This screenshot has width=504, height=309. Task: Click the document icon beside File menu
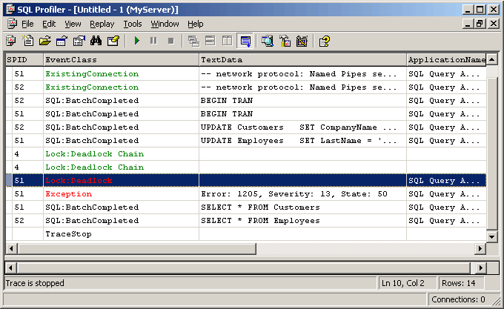12,24
